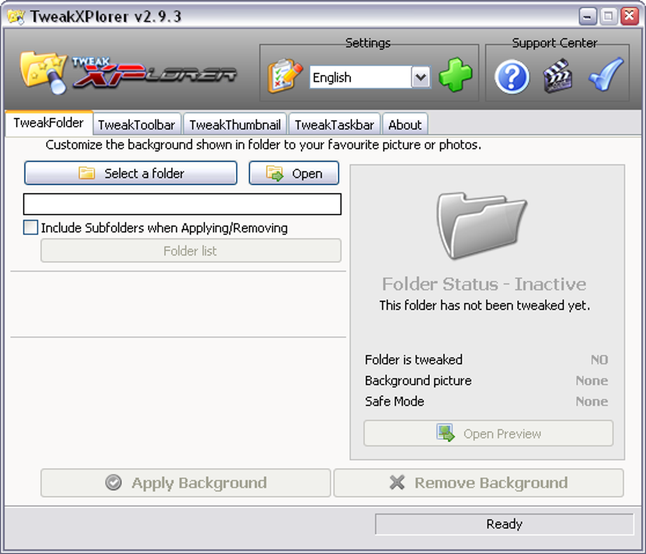Click inside the folder path field
Image resolution: width=646 pixels, height=554 pixels.
pyautogui.click(x=183, y=204)
